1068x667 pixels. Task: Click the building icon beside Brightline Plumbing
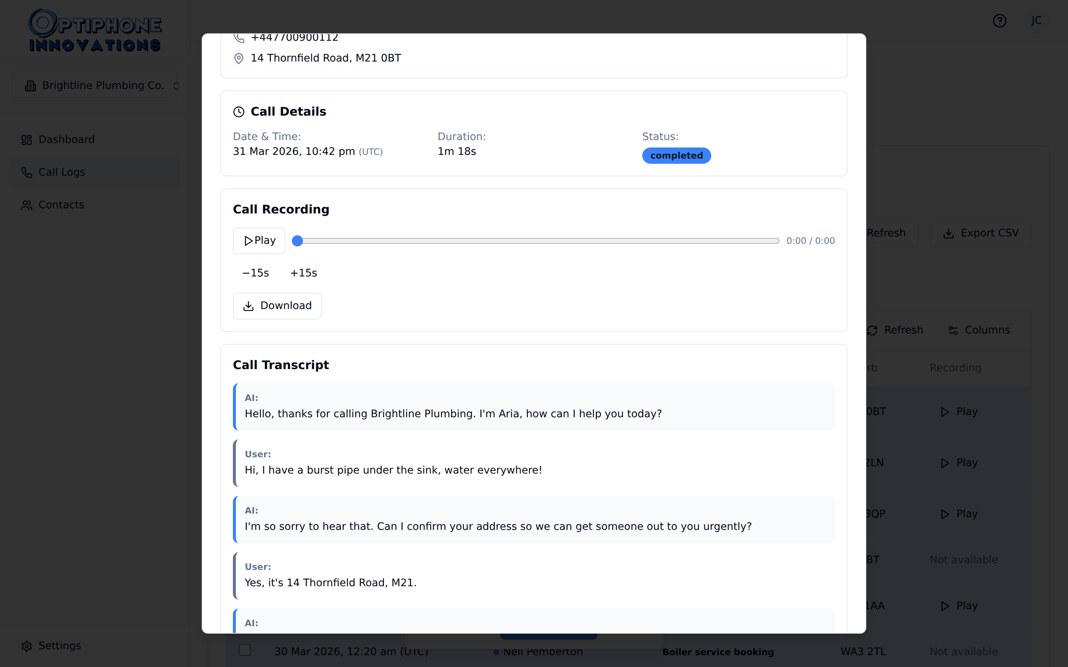coord(30,86)
